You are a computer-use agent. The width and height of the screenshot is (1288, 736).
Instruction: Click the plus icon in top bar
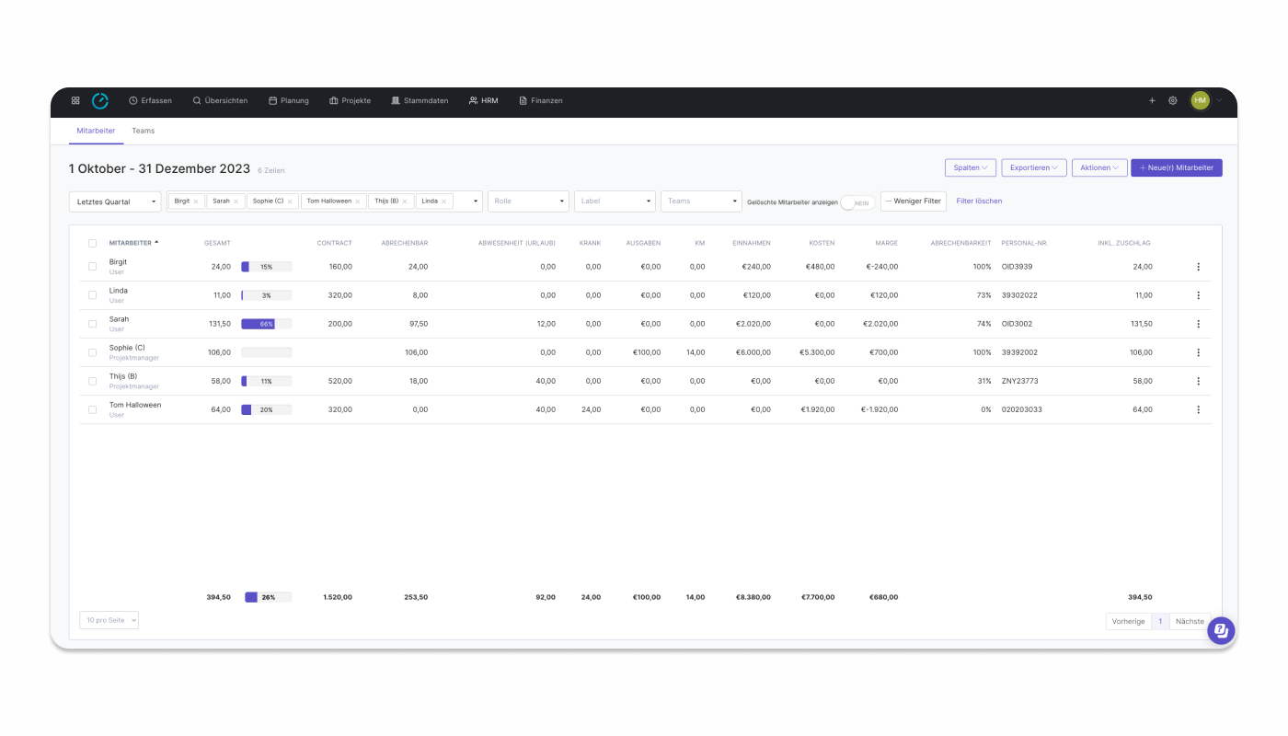pyautogui.click(x=1152, y=100)
